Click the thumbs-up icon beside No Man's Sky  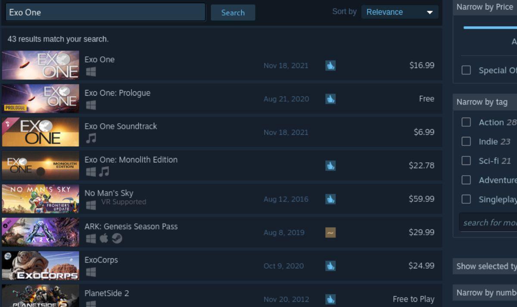coord(330,199)
